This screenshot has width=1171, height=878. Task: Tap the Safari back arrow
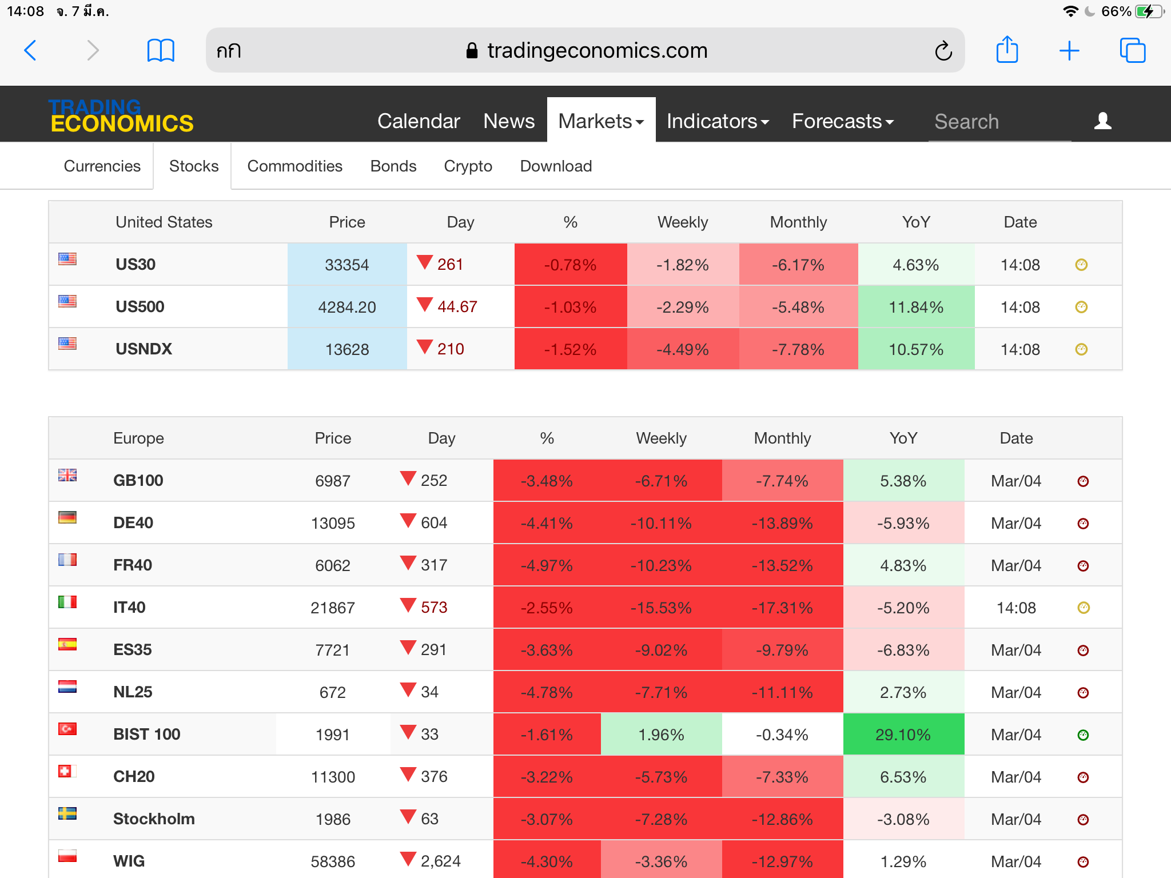click(30, 51)
